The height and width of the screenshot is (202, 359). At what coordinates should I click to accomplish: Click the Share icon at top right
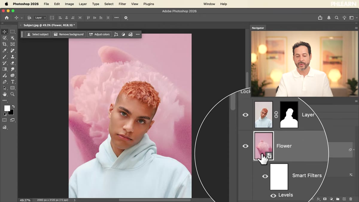point(320,18)
